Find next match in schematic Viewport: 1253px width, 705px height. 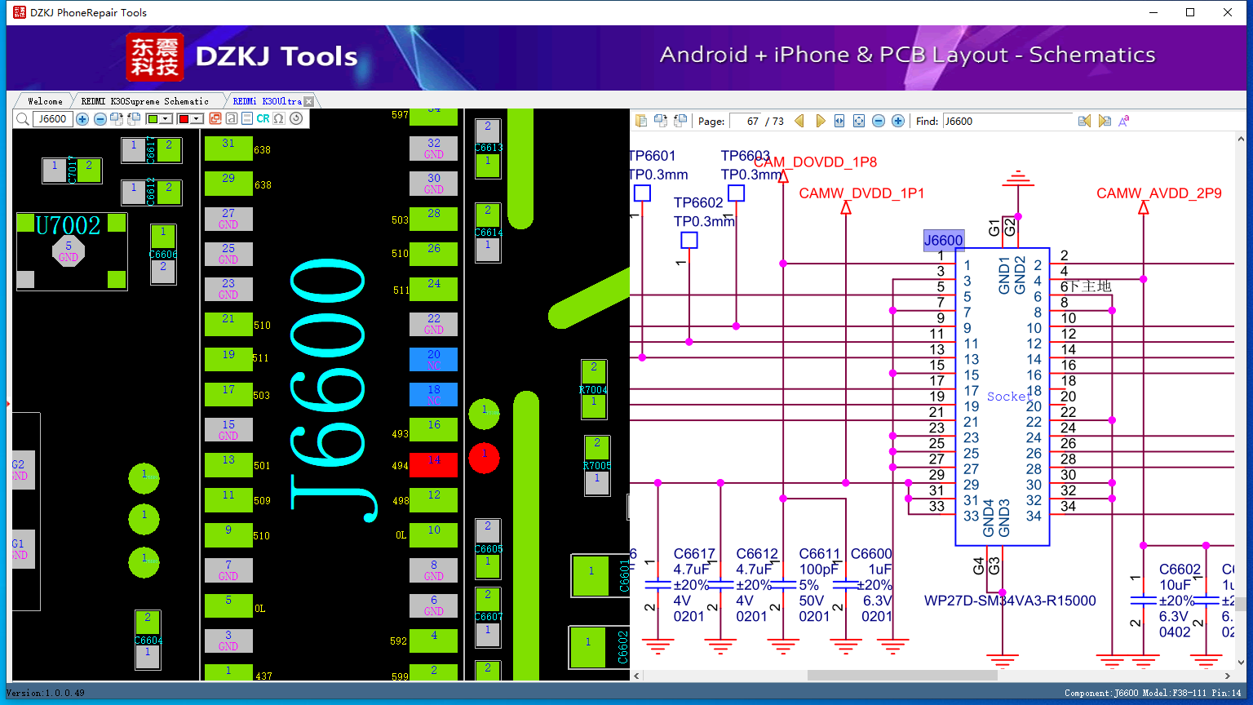1105,121
